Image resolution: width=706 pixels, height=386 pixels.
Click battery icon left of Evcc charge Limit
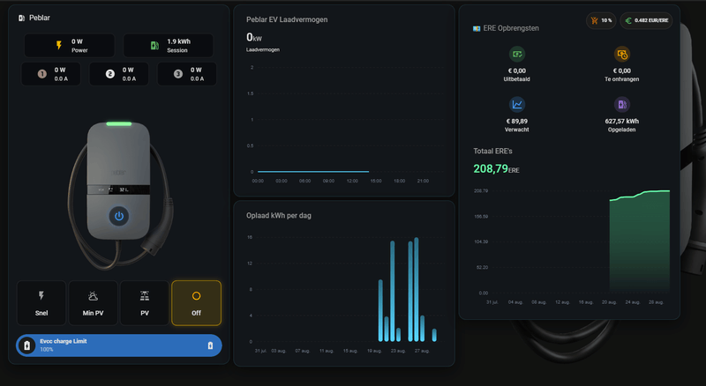[x=27, y=345]
